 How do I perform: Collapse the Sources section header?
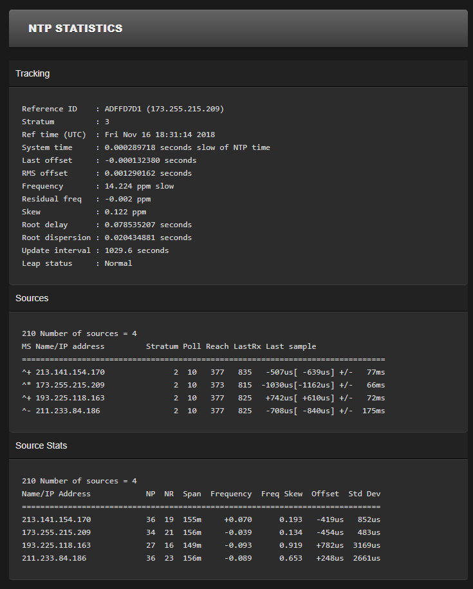click(x=32, y=298)
